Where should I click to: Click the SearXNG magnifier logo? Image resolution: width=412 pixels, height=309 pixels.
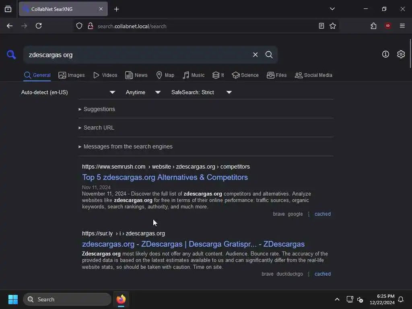[11, 55]
